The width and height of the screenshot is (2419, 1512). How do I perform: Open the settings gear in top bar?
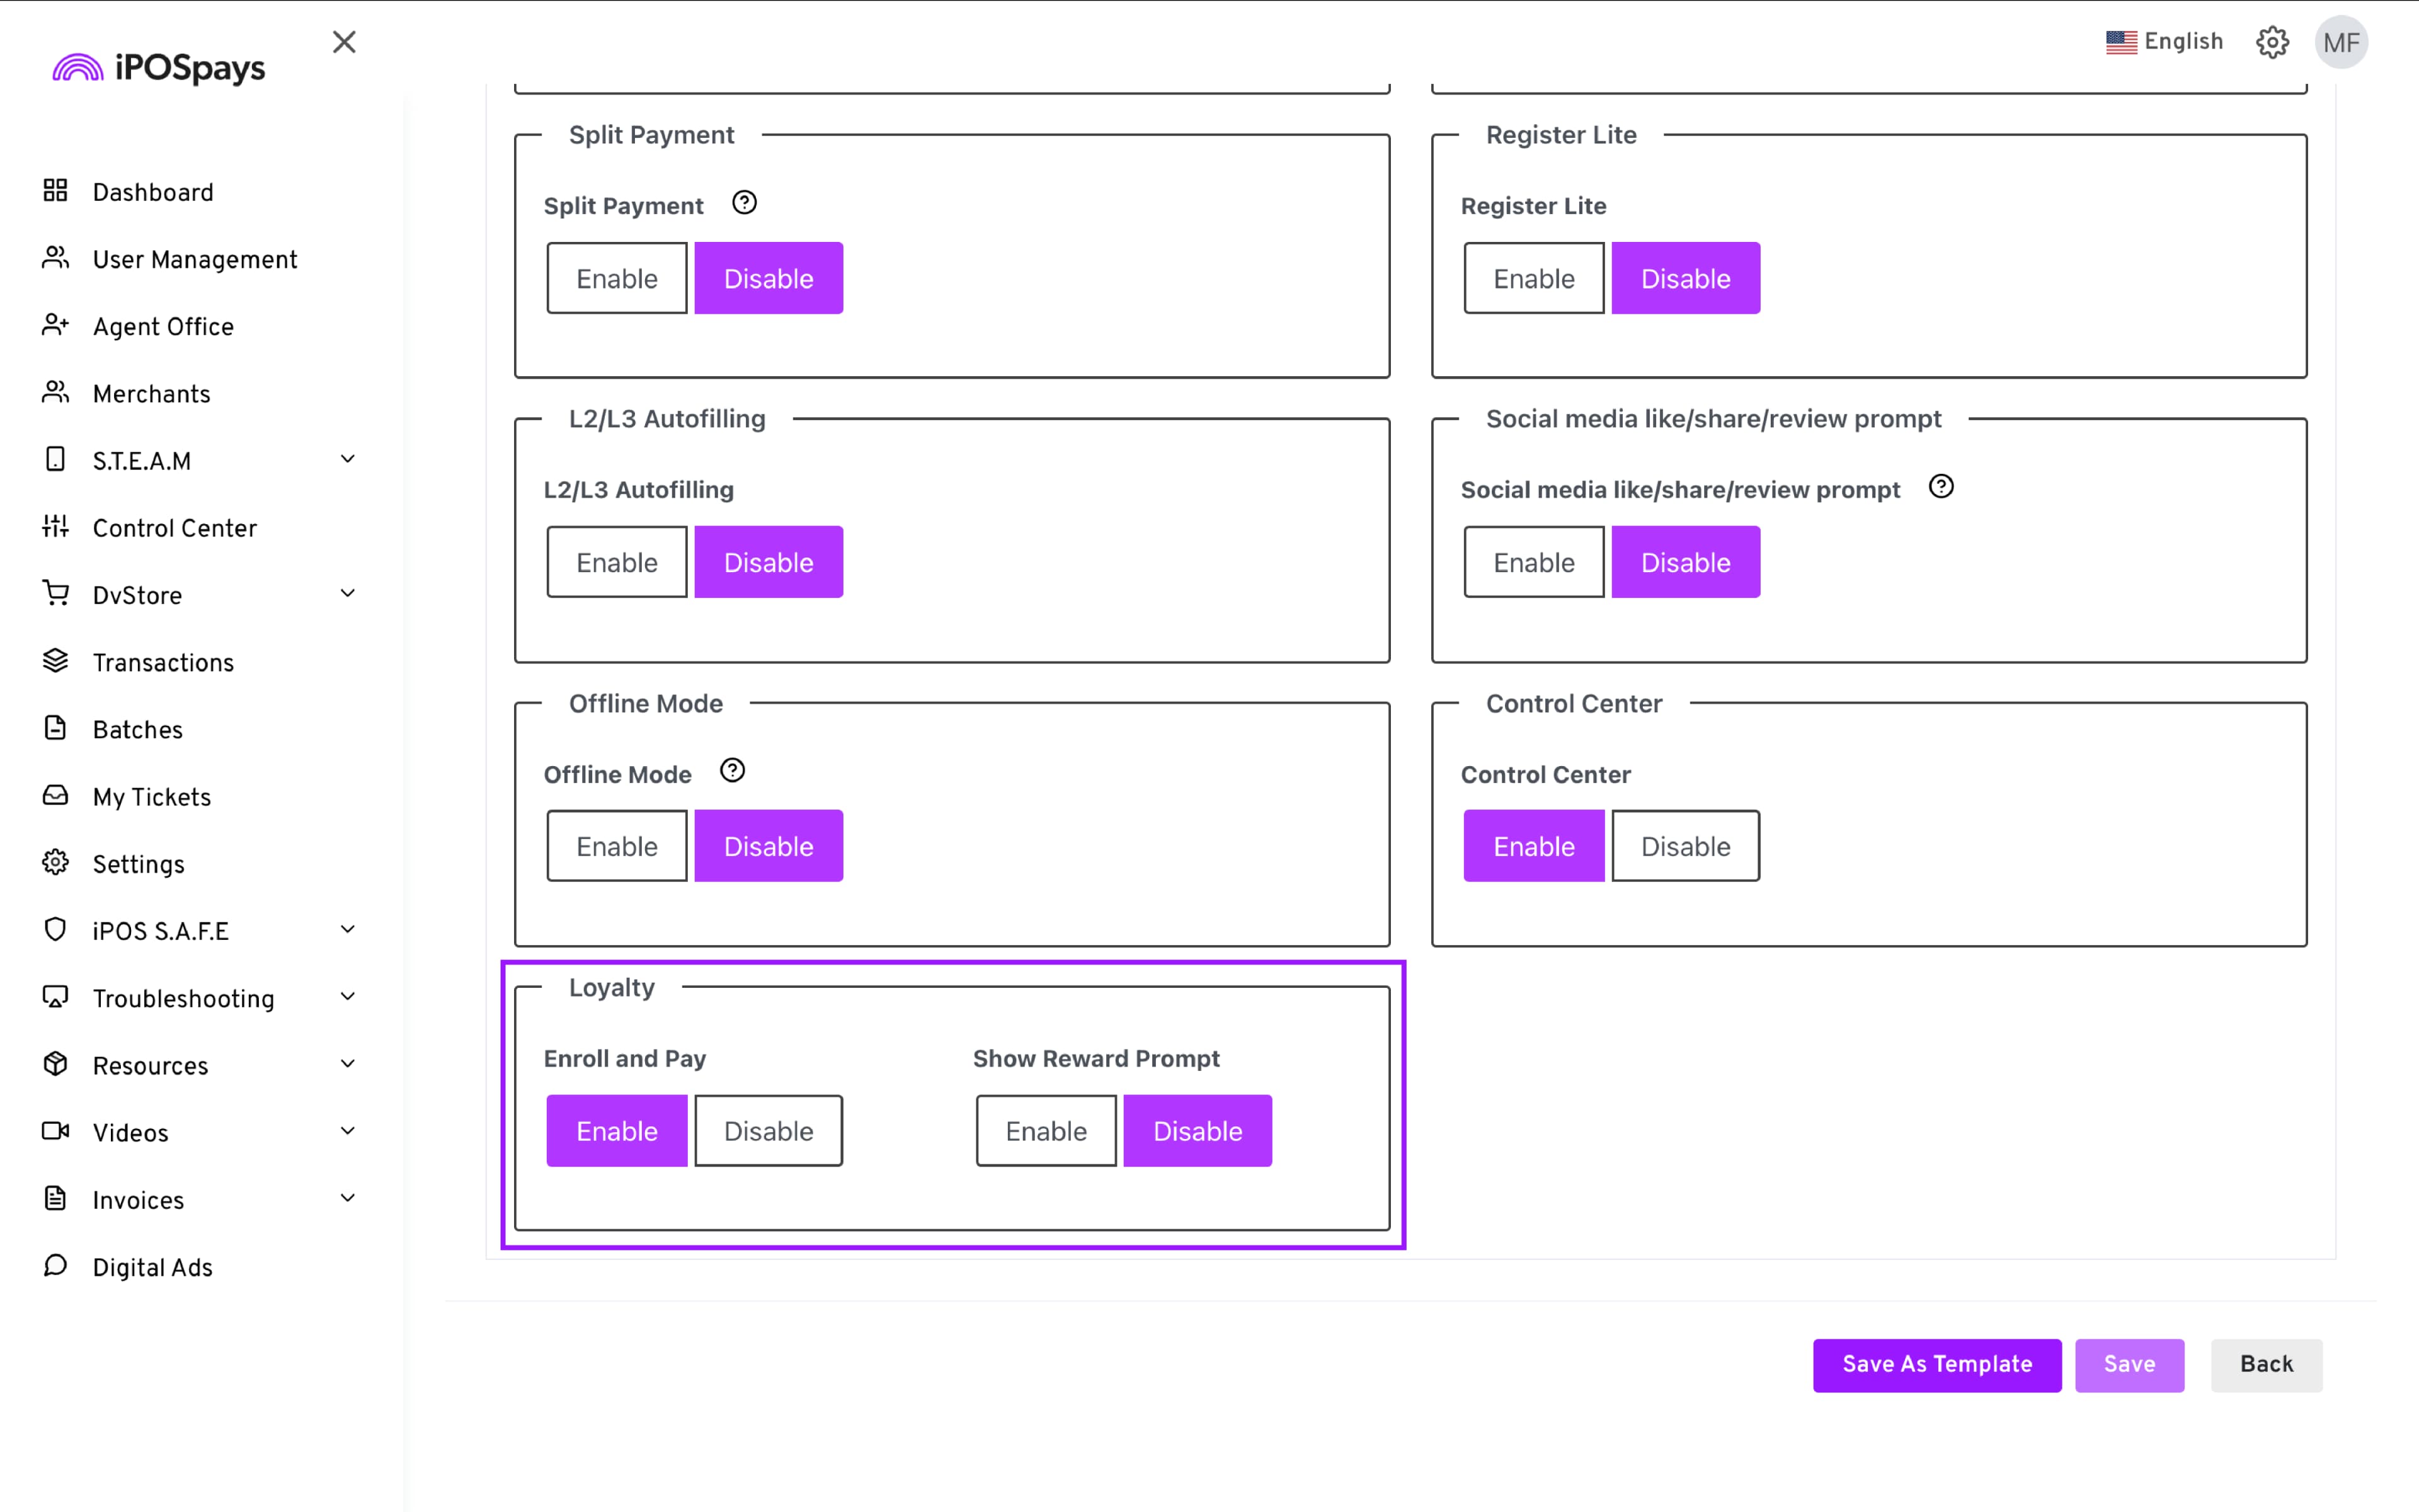coord(2272,42)
